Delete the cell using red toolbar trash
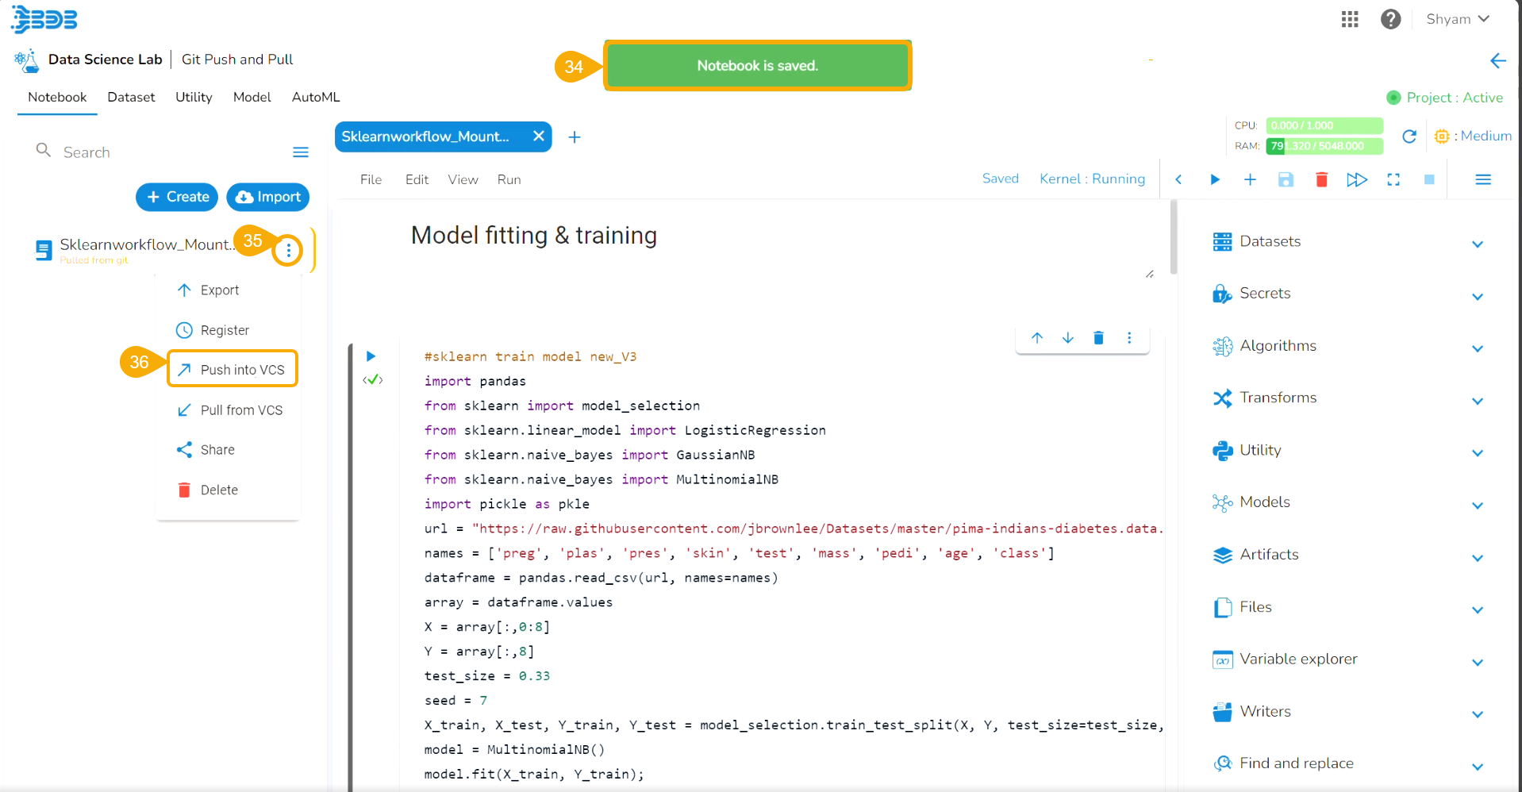The width and height of the screenshot is (1522, 792). click(x=1321, y=179)
